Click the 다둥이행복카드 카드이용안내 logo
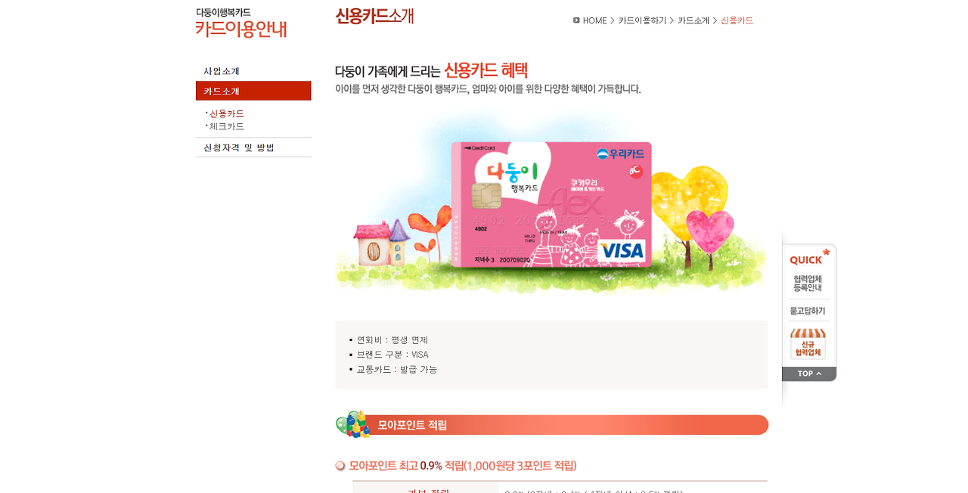Viewport: 968px width, 493px height. [241, 23]
